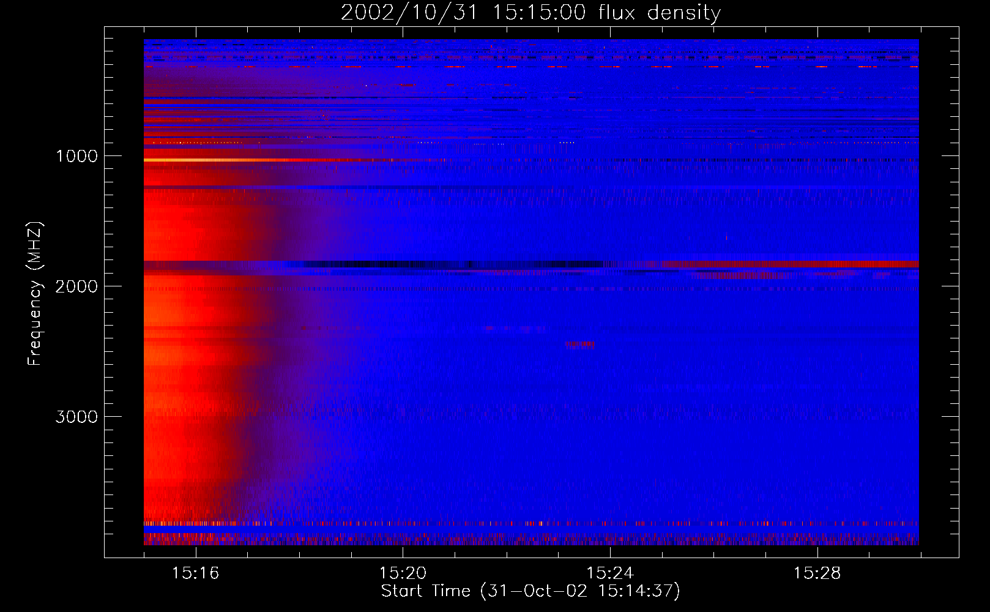Click the 15:20 time tick label
Image resolution: width=990 pixels, height=612 pixels.
[403, 573]
